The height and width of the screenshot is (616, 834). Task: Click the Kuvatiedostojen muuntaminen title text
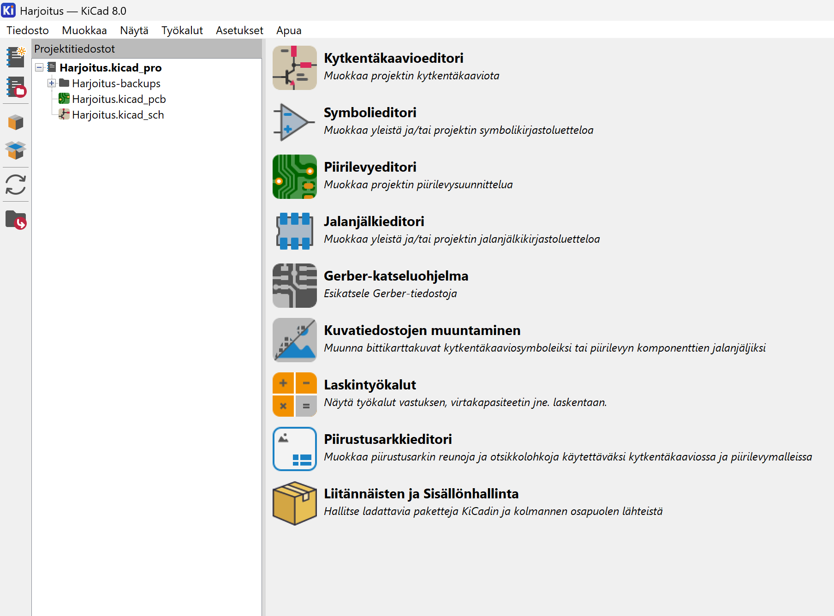pos(422,330)
